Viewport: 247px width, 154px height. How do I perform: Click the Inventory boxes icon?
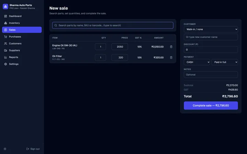pyautogui.click(x=5, y=23)
